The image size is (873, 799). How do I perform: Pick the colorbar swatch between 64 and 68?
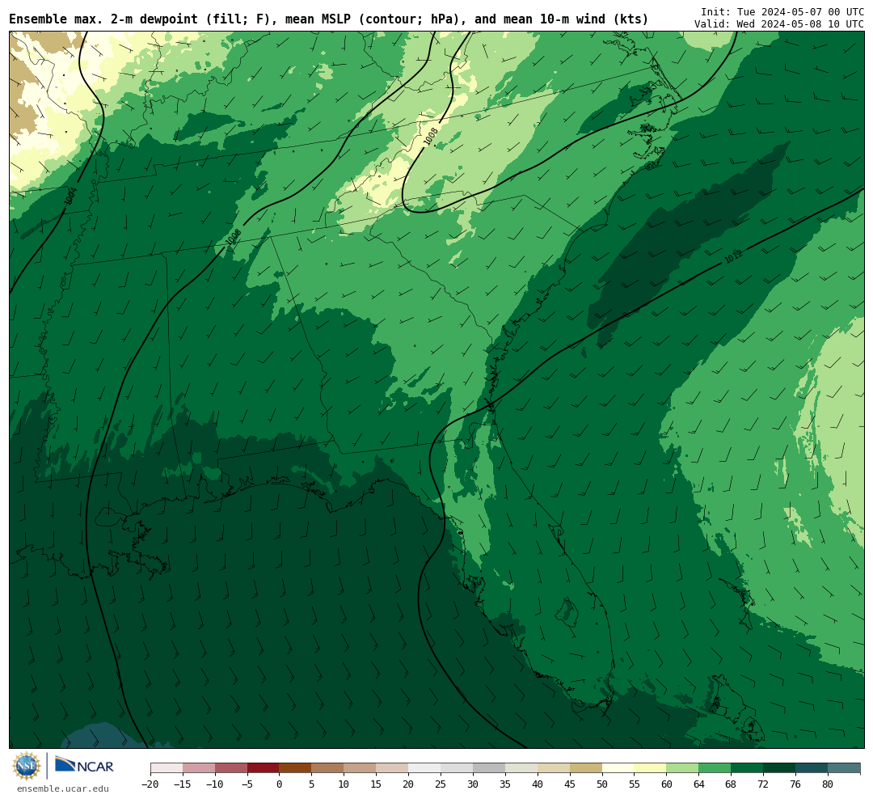[715, 767]
